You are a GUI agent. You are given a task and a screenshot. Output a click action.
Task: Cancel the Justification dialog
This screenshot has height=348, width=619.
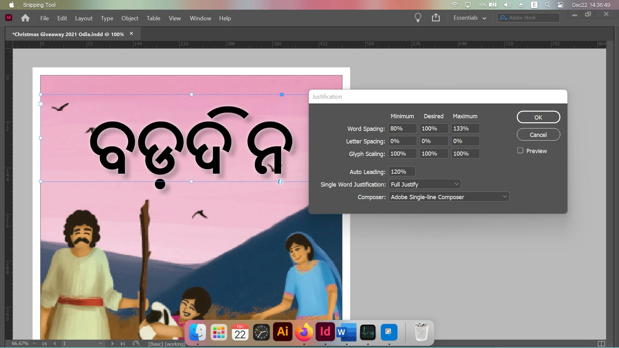pyautogui.click(x=538, y=135)
